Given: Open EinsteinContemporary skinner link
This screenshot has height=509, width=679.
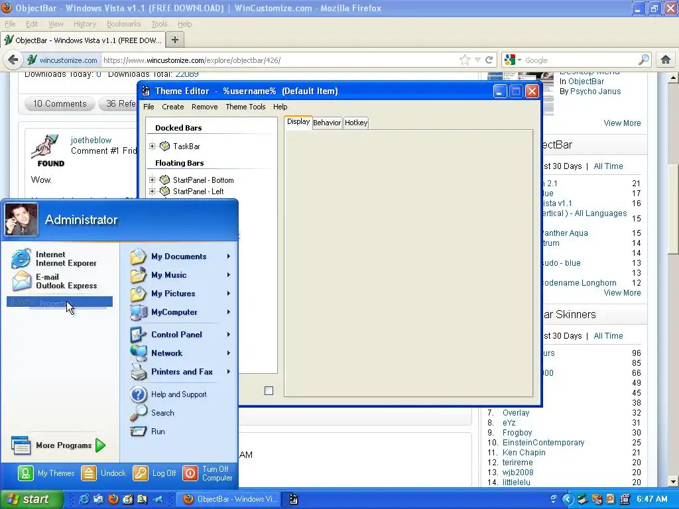Looking at the screenshot, I should point(544,442).
